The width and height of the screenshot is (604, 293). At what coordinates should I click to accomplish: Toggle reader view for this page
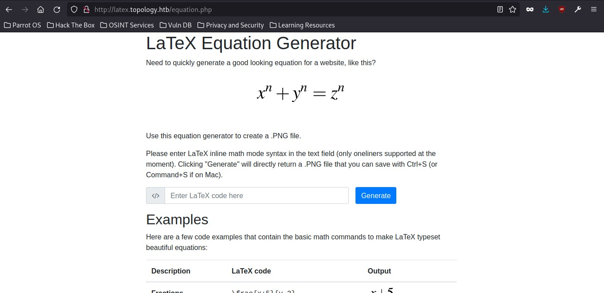coord(500,9)
